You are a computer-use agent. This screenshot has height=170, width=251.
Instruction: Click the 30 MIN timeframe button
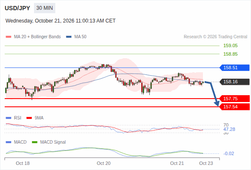[x=45, y=8]
